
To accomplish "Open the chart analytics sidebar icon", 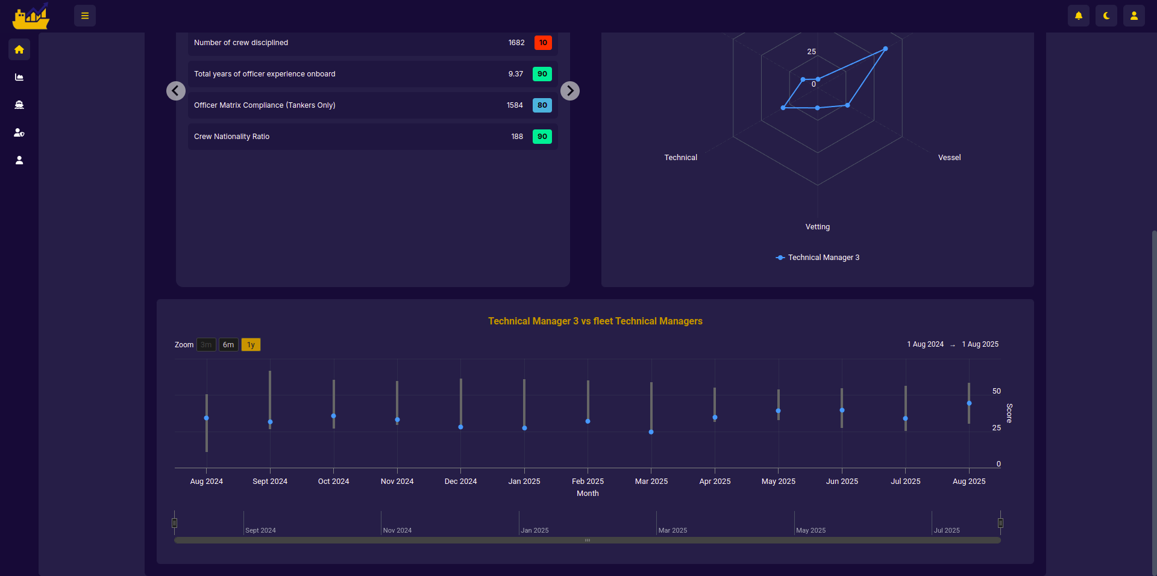I will (x=19, y=77).
